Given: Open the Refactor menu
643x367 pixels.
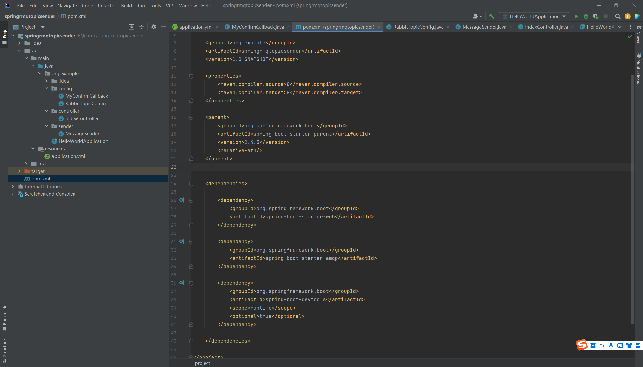Looking at the screenshot, I should [x=107, y=5].
